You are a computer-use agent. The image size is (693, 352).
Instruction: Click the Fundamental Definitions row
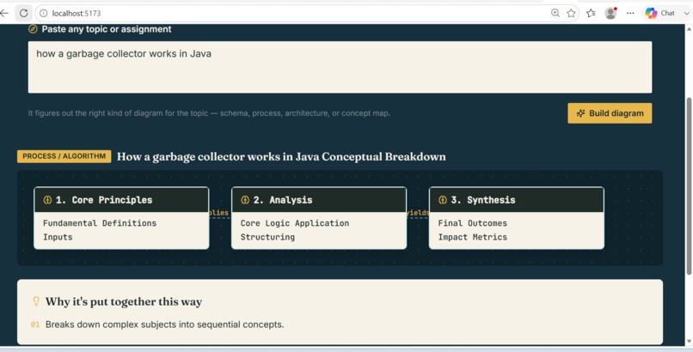100,223
